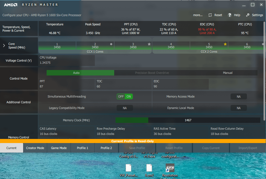266x179 pixels.
Task: Click the vertical scrollbar of Ryzen Master
Action: pos(264,71)
